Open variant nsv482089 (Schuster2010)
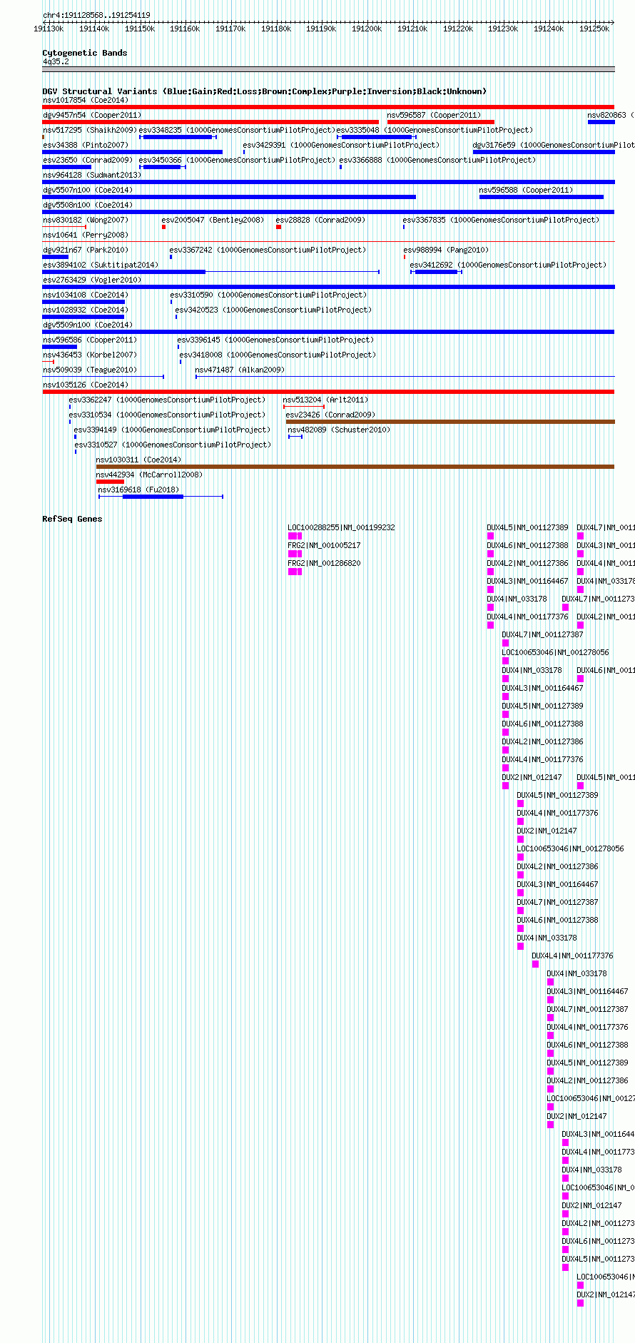 click(x=339, y=430)
